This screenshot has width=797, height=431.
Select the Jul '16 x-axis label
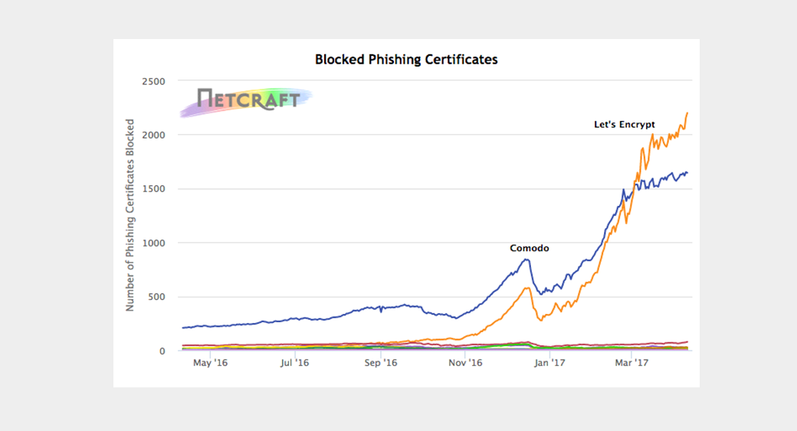coord(294,364)
